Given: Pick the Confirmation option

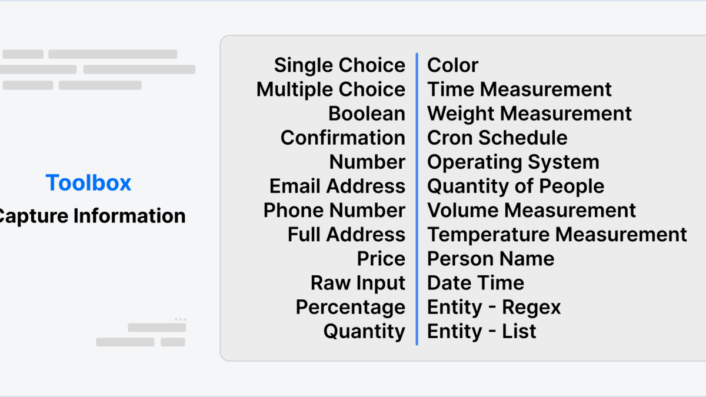Looking at the screenshot, I should pos(342,138).
